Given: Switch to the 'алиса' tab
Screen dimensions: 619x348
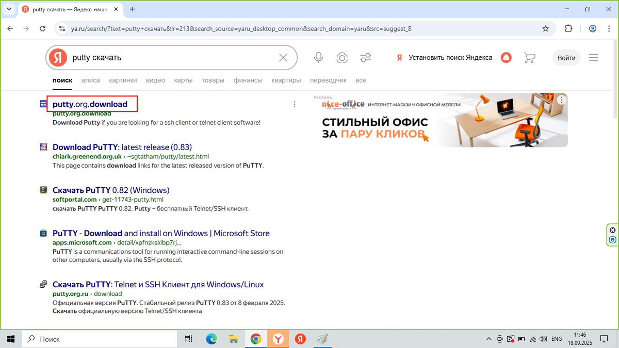Looking at the screenshot, I should click(91, 80).
